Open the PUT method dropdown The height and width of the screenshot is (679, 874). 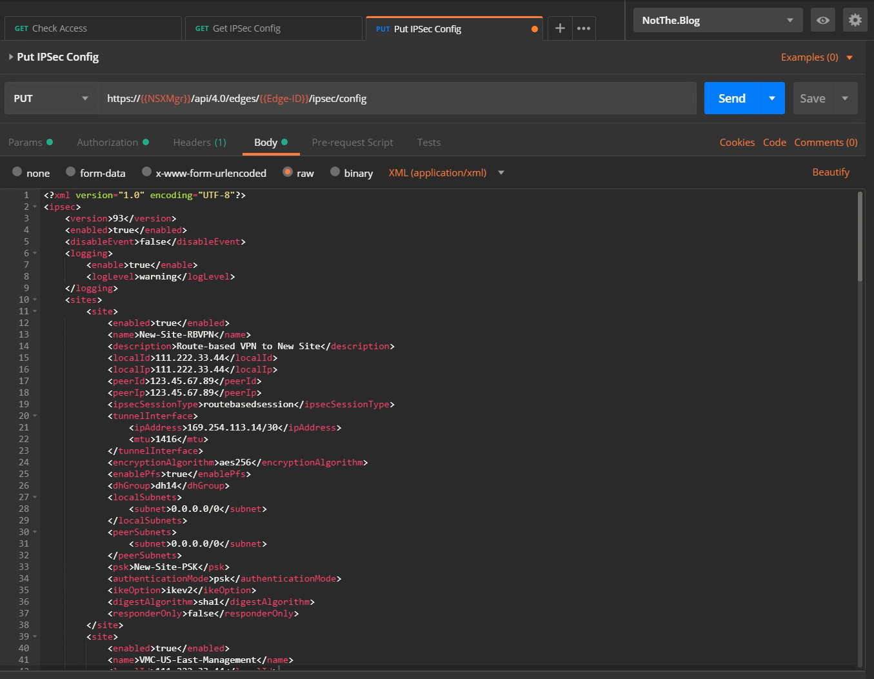click(x=51, y=99)
